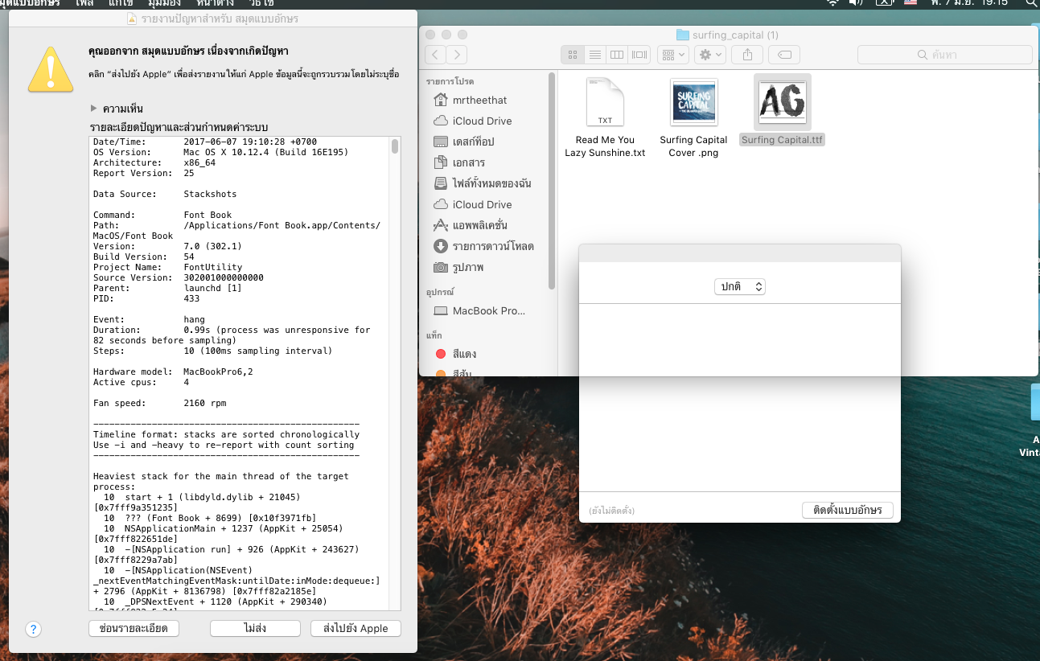Click the ติดตั้งแบบอักษร install button
This screenshot has height=661, width=1040.
pyautogui.click(x=847, y=510)
